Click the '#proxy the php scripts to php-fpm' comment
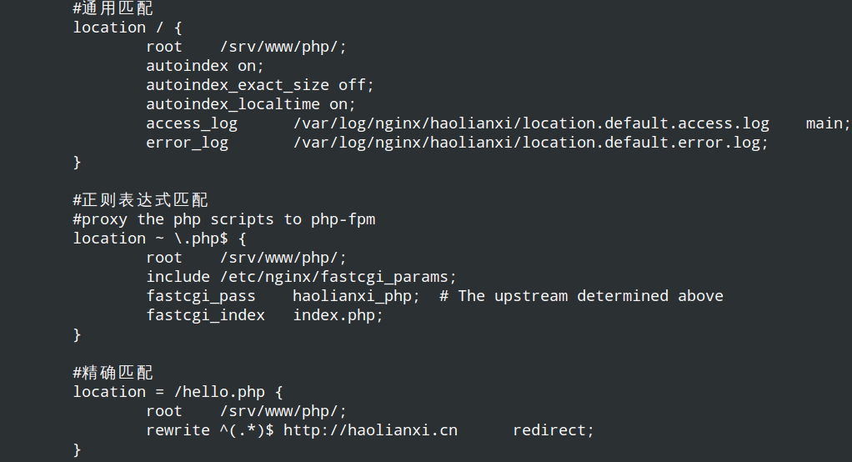 click(x=224, y=219)
